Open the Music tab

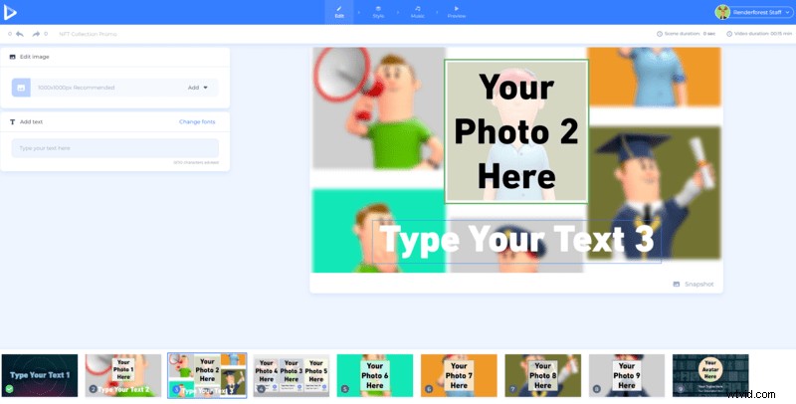417,12
